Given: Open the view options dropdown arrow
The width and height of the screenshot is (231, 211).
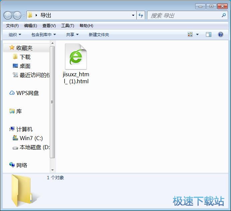Looking at the screenshot, I should (198, 34).
